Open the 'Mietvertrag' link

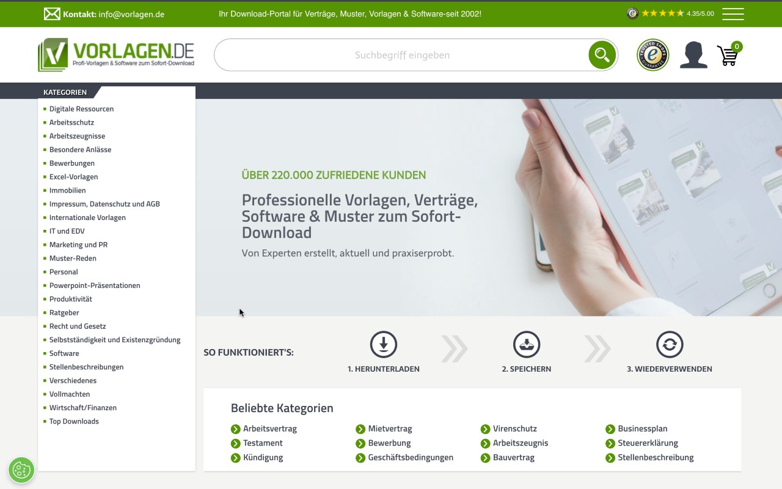(389, 428)
